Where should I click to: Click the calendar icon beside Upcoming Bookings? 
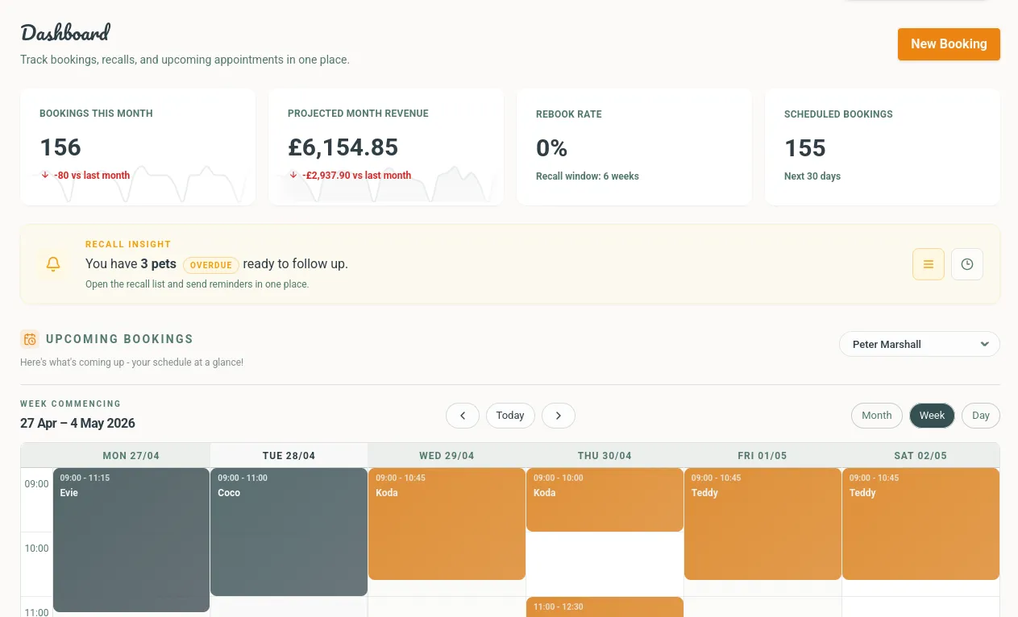pos(30,339)
